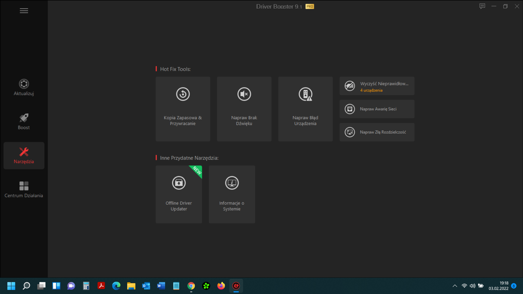
Task: Open Microsoft Edge from taskbar
Action: click(x=116, y=286)
